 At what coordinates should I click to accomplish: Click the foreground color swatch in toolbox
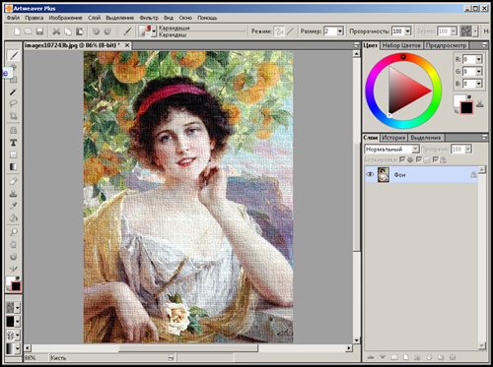click(x=16, y=286)
